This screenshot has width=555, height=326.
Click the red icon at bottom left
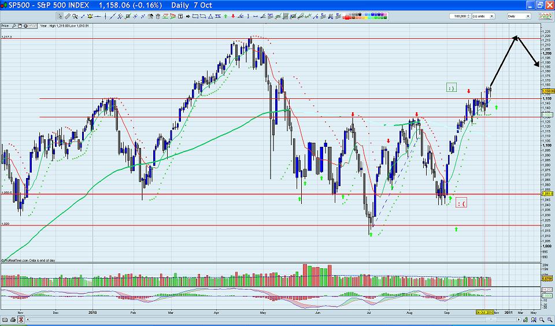click(x=21, y=320)
